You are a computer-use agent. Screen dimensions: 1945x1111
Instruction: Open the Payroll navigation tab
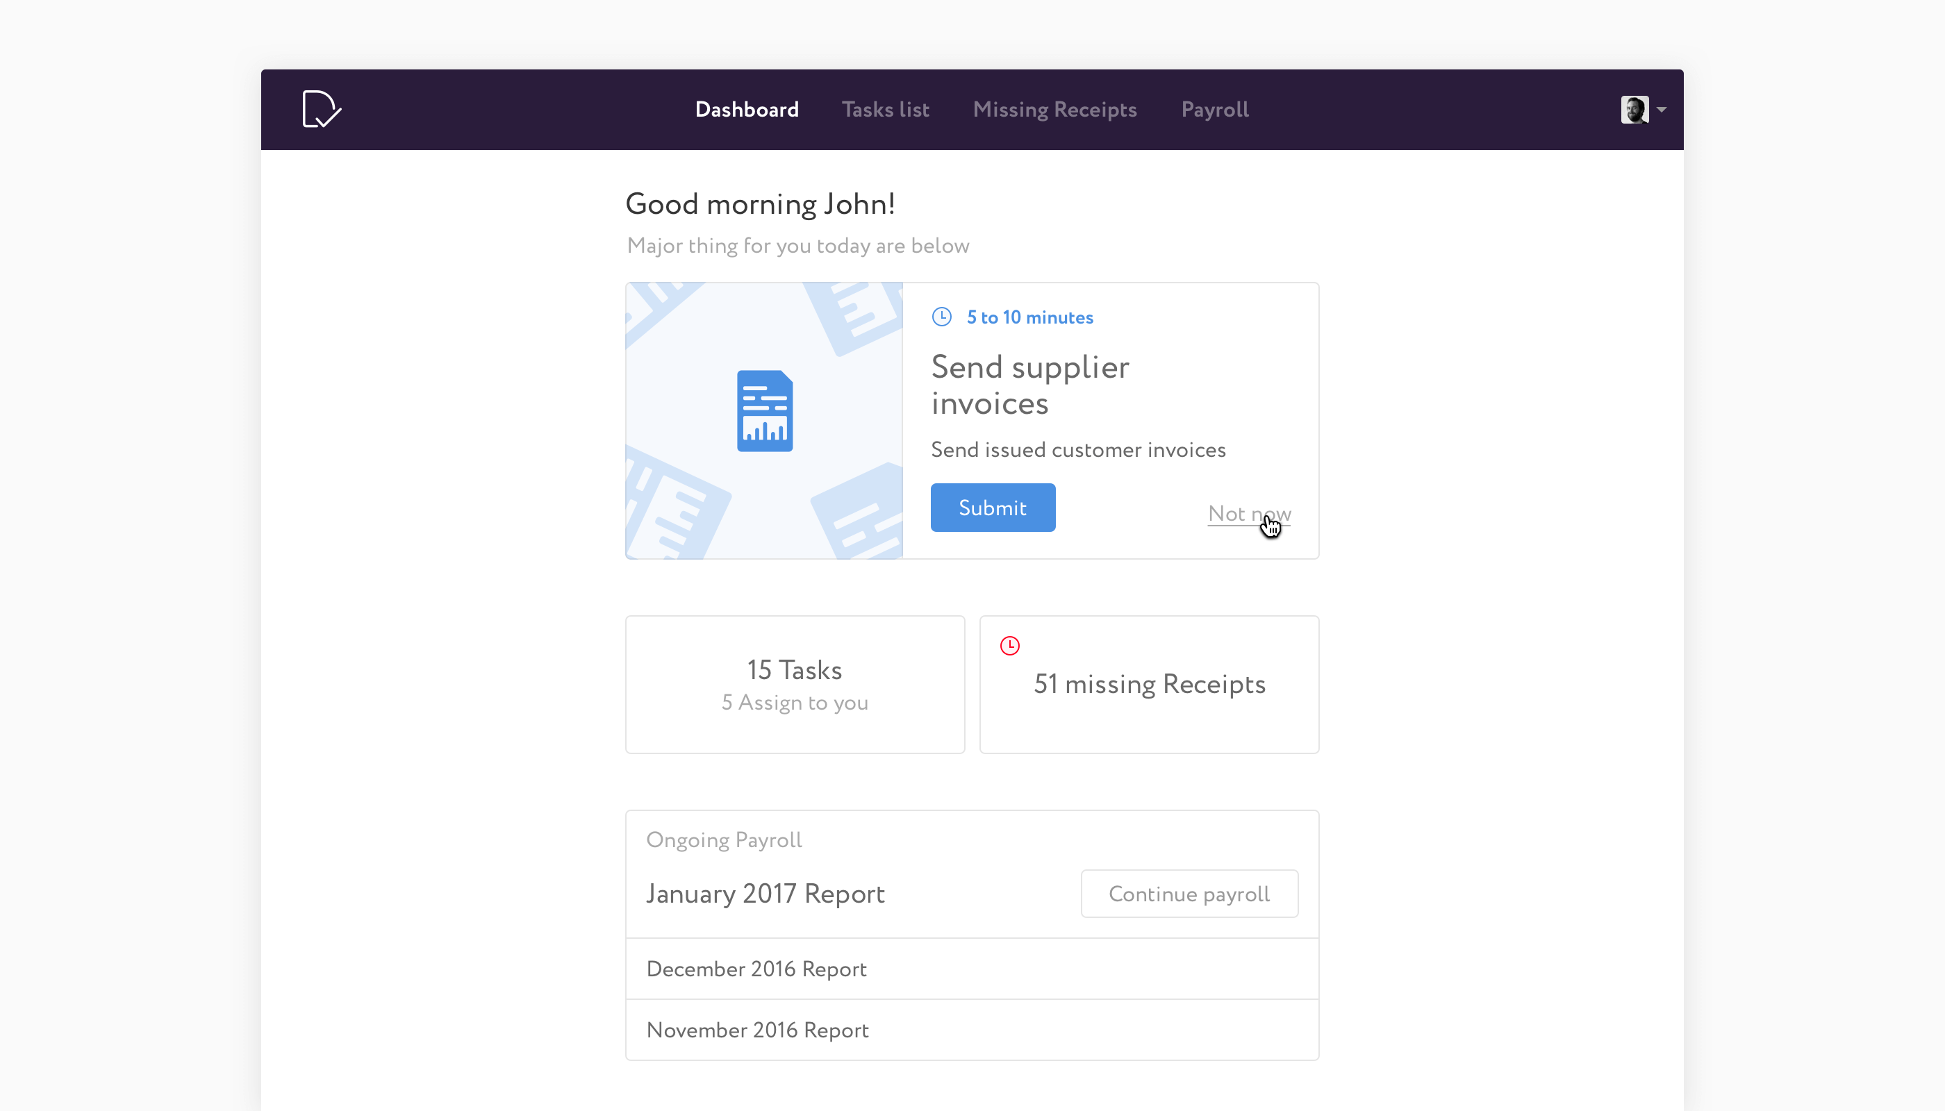(x=1214, y=110)
